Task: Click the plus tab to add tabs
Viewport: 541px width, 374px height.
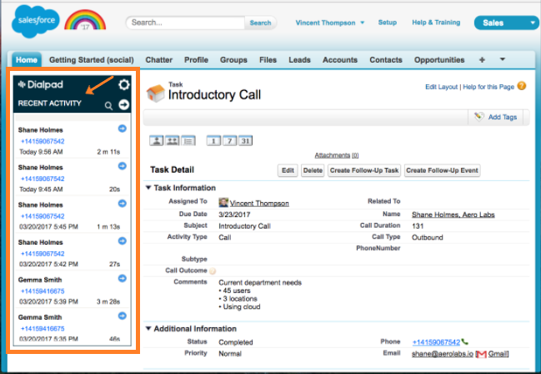Action: coord(482,60)
